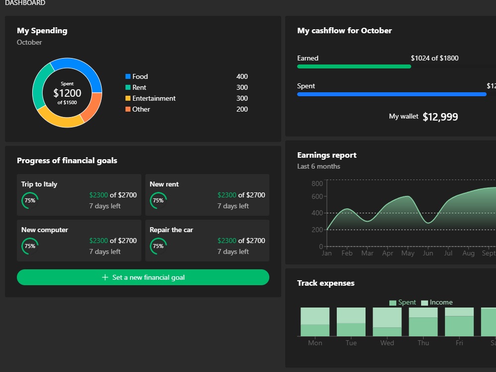Click the Thu bar in Track expenses
This screenshot has width=496, height=372.
(x=423, y=322)
